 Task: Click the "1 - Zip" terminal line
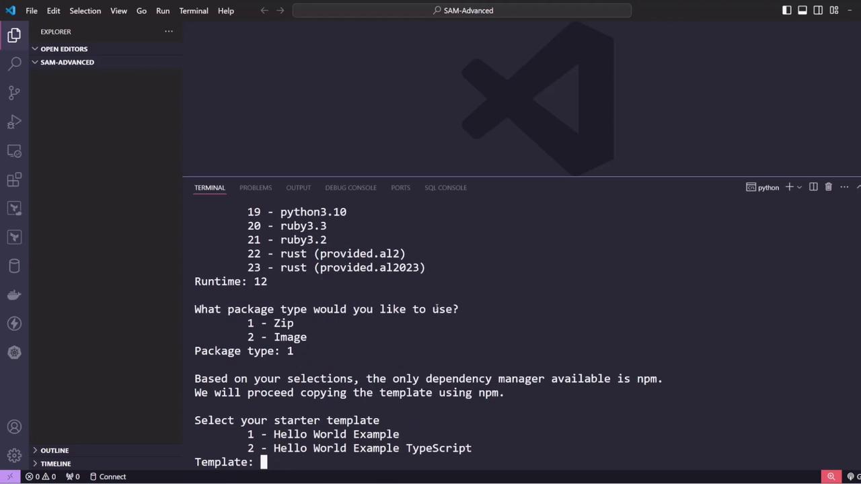270,323
